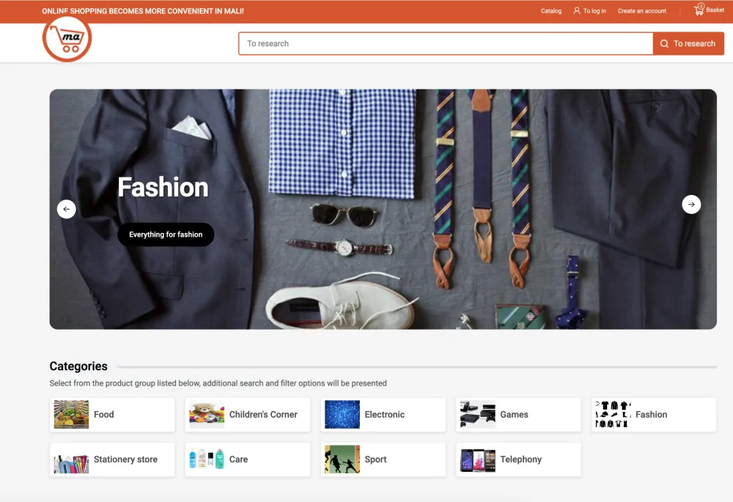Viewport: 733px width, 502px height.
Task: Click the Telephony smartphones image
Action: [x=478, y=459]
